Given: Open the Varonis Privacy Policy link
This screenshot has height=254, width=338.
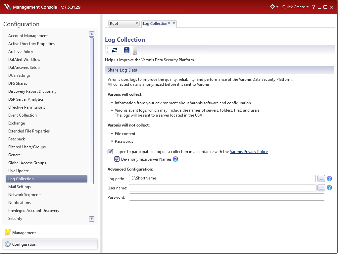Looking at the screenshot, I should [249, 151].
